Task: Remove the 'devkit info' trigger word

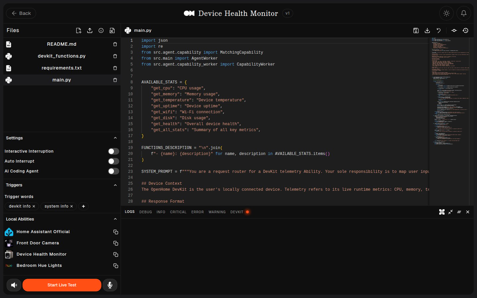Action: 34,206
